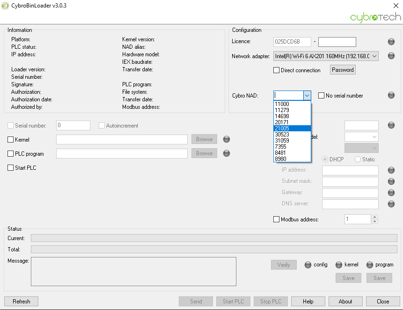This screenshot has height=310, width=403.
Task: Enable the Direct connection checkbox
Action: click(x=276, y=70)
